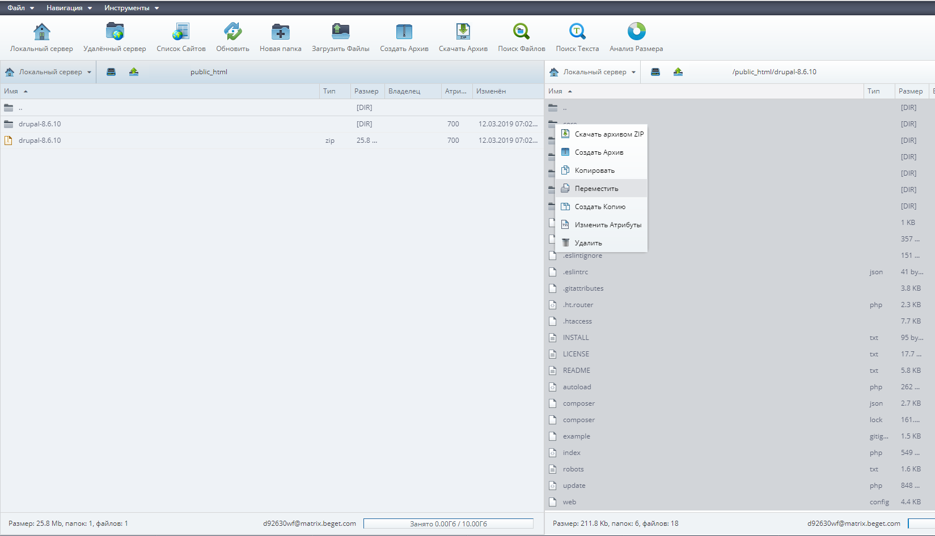This screenshot has height=536, width=935.
Task: Select the composer lock file row
Action: [739, 420]
